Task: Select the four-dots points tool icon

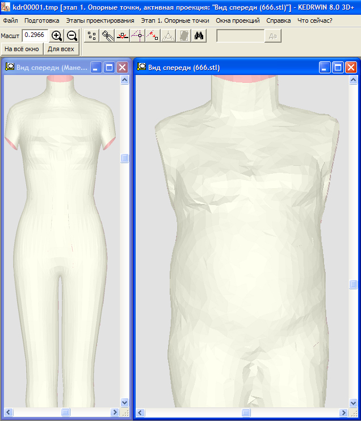Action: [x=92, y=36]
